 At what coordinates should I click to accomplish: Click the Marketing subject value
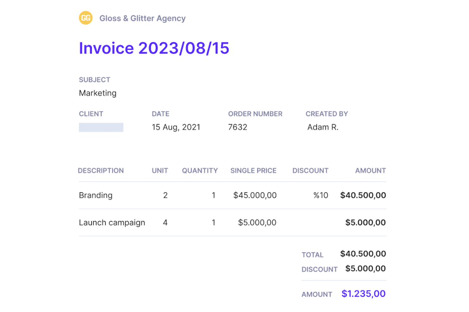click(x=98, y=93)
